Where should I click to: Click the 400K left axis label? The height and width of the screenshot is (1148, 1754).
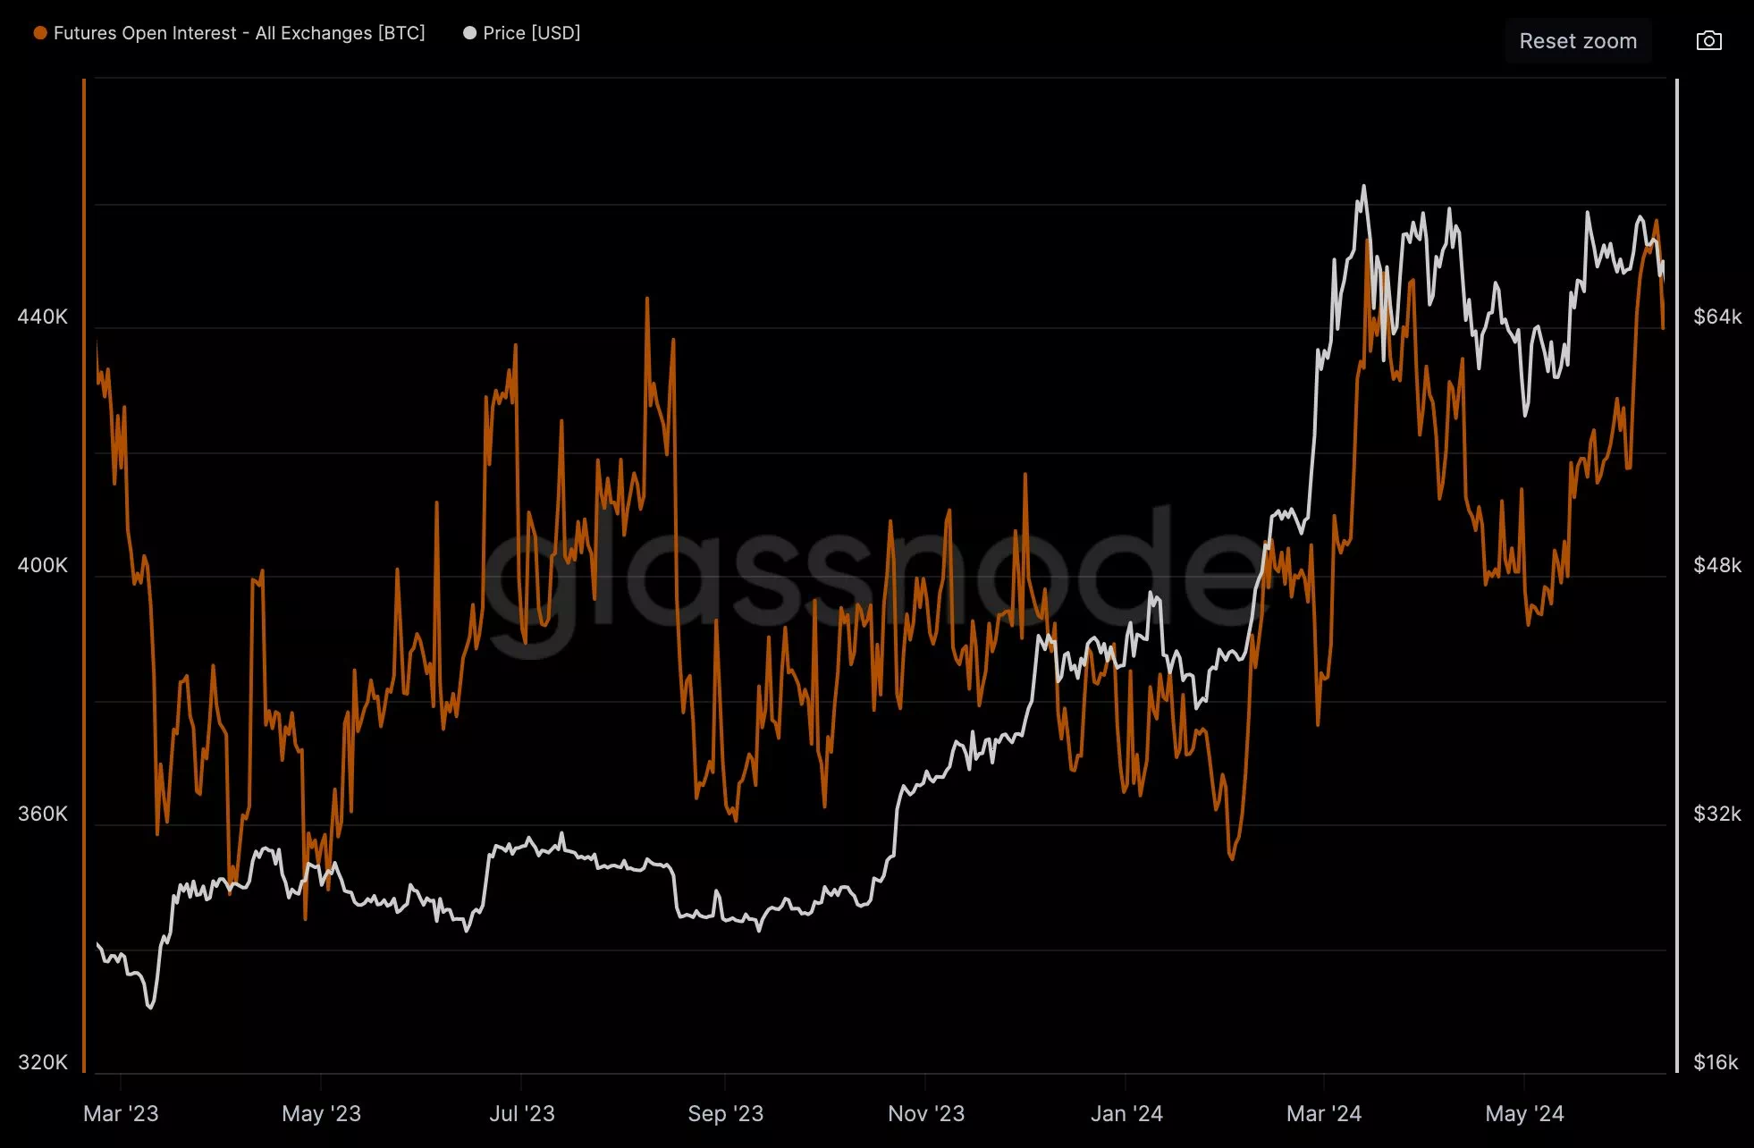(x=43, y=565)
